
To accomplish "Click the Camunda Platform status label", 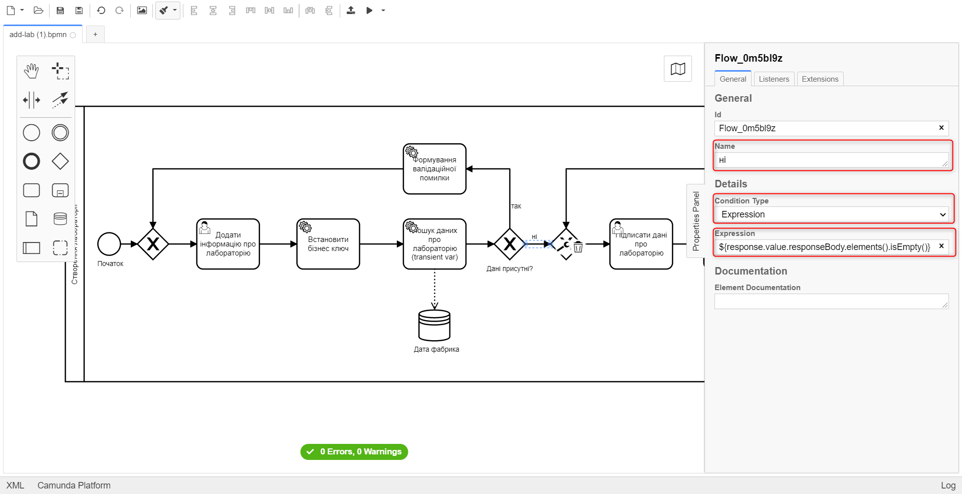I will coord(74,485).
